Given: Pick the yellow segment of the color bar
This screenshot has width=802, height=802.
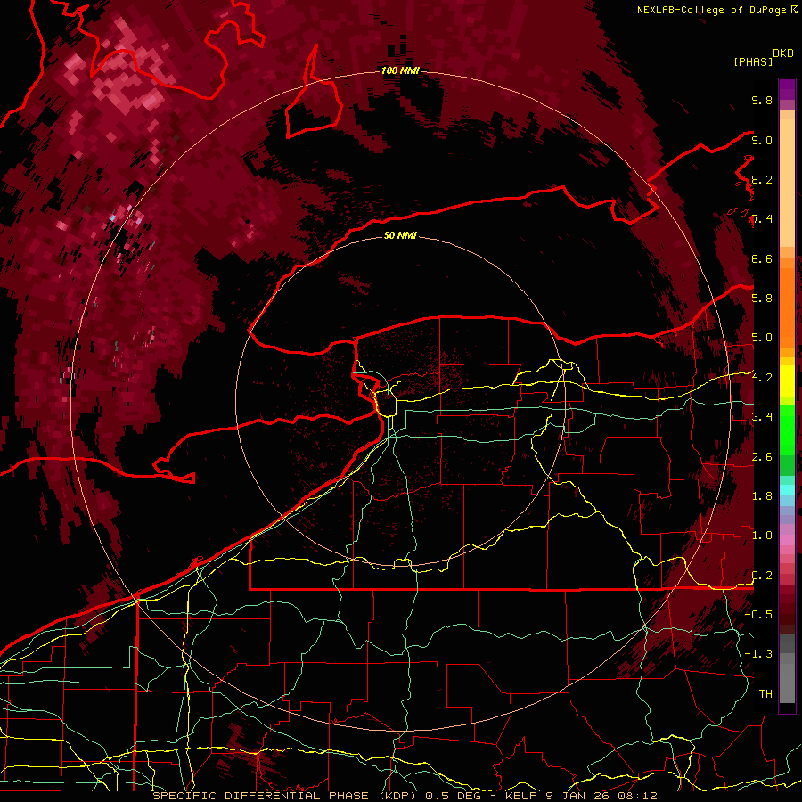Looking at the screenshot, I should (787, 381).
